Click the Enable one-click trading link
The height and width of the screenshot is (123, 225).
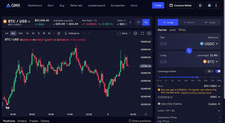pyautogui.click(x=213, y=104)
